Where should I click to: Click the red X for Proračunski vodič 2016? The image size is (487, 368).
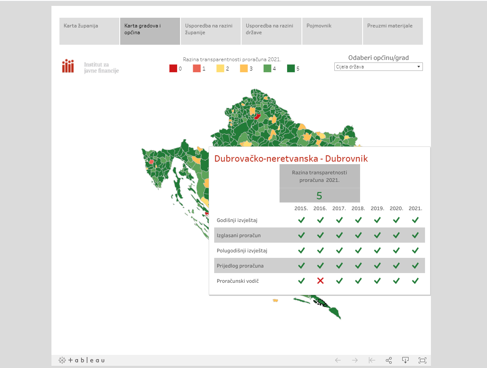[320, 281]
